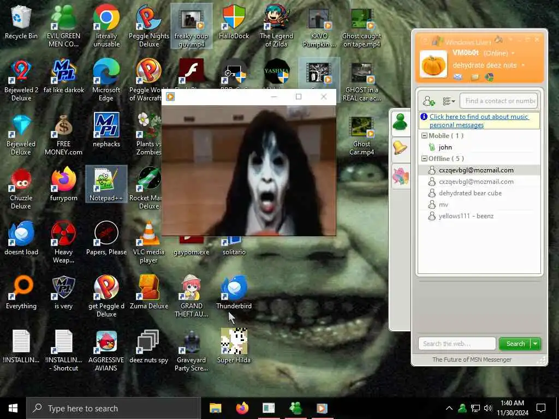Viewport: 559px width, 419px height.
Task: Open the Everything search shortcut
Action: click(x=21, y=292)
